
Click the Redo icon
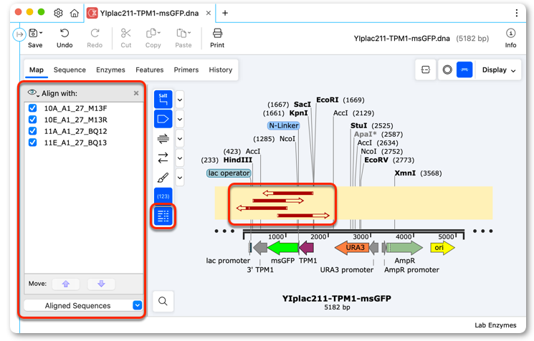[95, 34]
